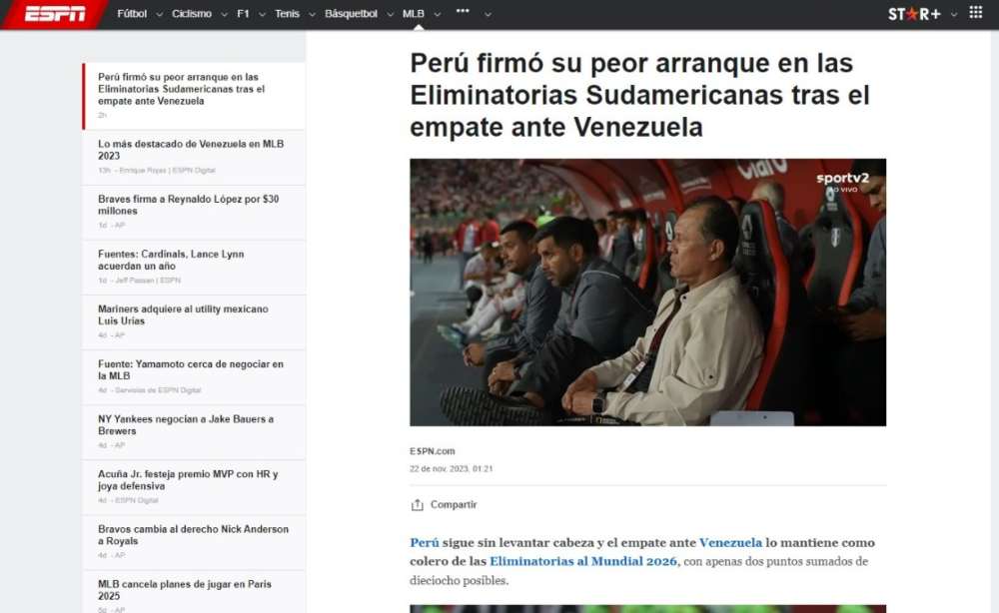Expand the Ciclismo dropdown arrow
The width and height of the screenshot is (999, 613).
point(224,14)
